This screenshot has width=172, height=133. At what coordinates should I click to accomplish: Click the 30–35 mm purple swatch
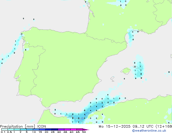tap(61, 129)
